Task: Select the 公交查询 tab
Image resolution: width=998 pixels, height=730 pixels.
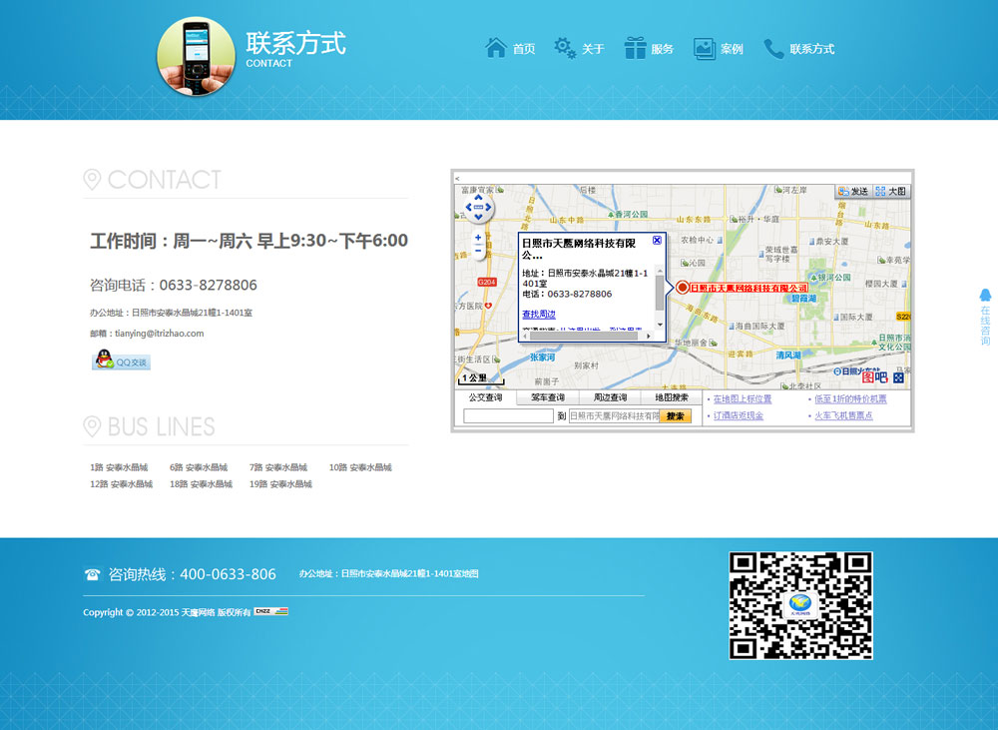Action: coord(486,397)
